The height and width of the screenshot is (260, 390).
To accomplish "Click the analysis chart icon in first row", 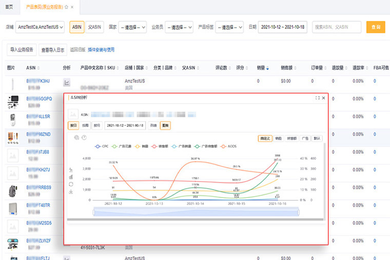I will 67,83.
